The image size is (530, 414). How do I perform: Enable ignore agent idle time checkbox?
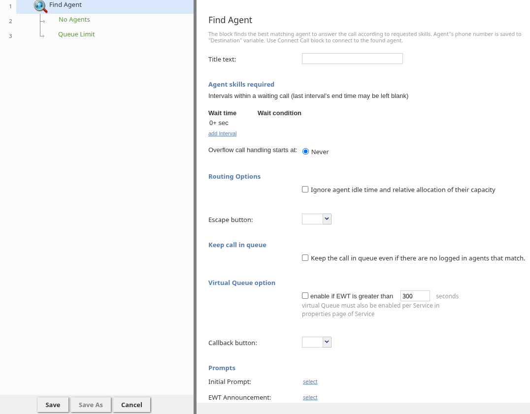pyautogui.click(x=305, y=190)
